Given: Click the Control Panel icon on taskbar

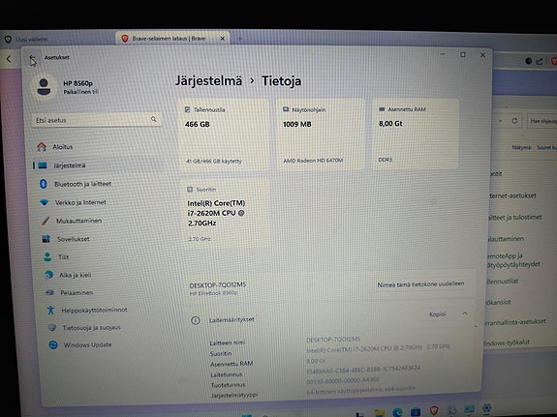Looking at the screenshot, I should pos(469,409).
